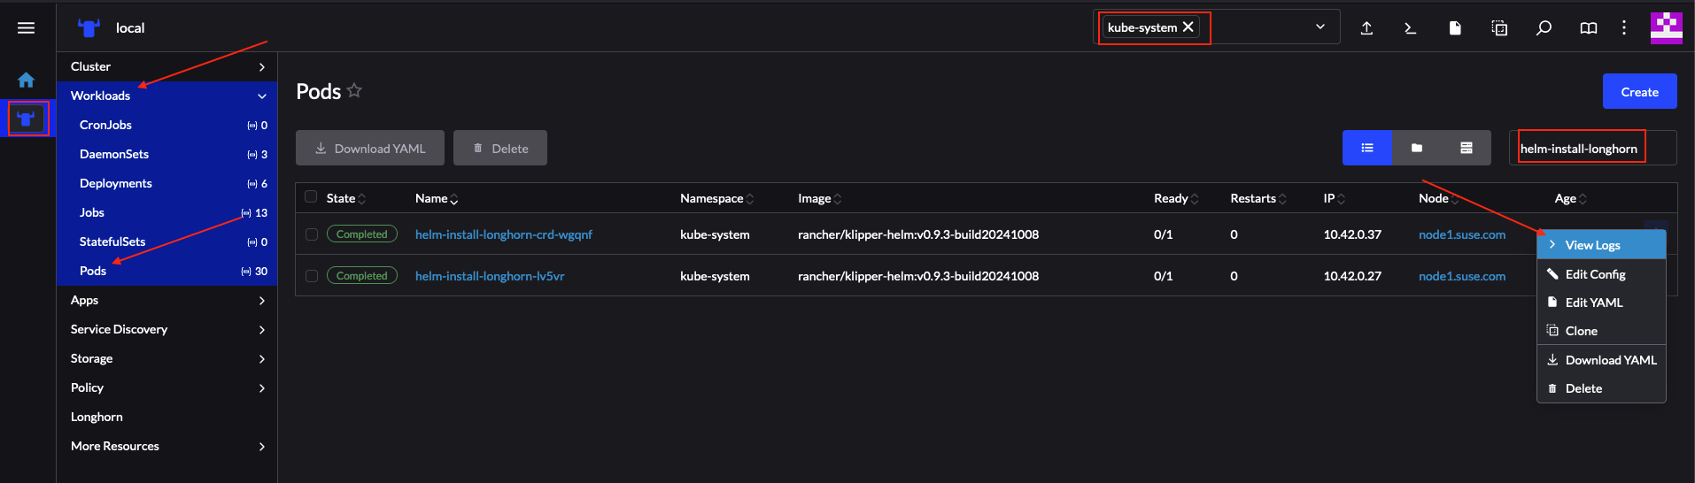1695x483 pixels.
Task: Click the Import YAML upload icon
Action: (x=1366, y=28)
